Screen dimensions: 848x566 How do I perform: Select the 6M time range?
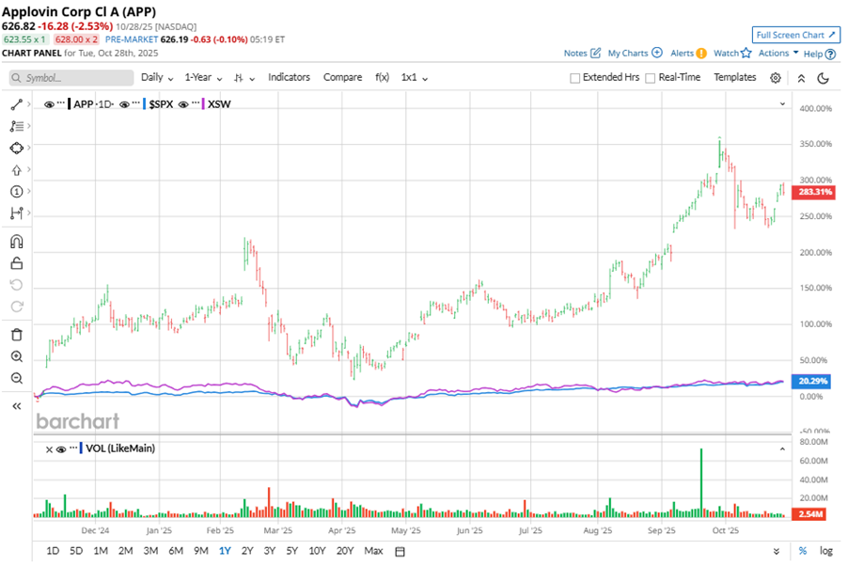176,551
